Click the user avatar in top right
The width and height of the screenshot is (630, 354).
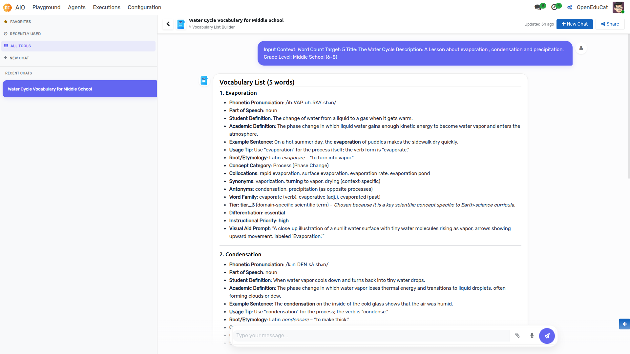click(x=618, y=7)
